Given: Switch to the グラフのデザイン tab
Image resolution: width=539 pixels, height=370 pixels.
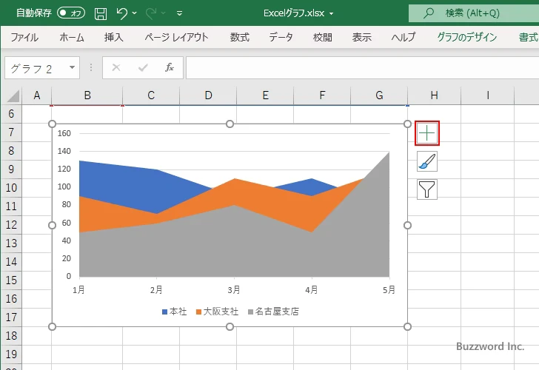Looking at the screenshot, I should click(x=466, y=37).
